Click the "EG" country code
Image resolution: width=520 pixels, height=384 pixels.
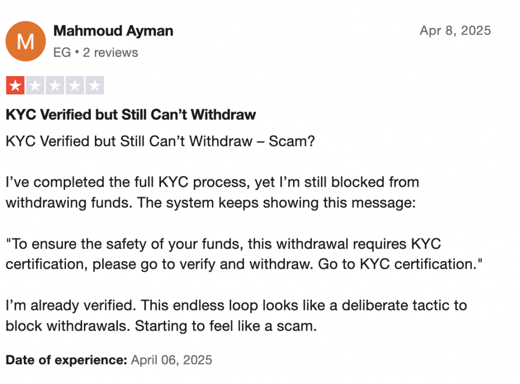pos(62,52)
